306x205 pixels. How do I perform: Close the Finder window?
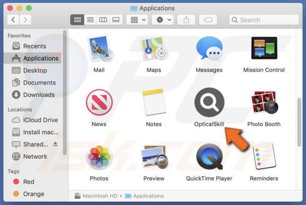click(x=10, y=8)
